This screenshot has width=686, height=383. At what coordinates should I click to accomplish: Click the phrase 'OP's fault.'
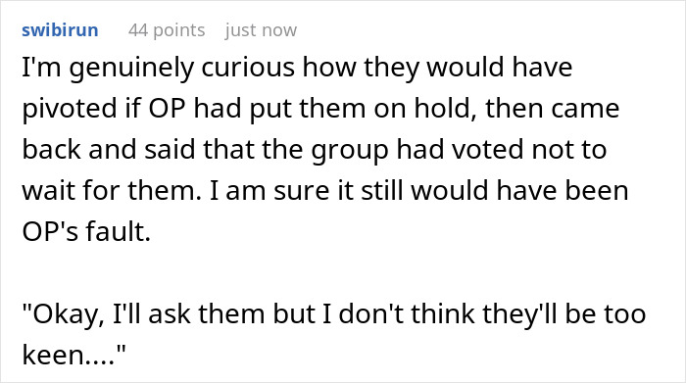86,231
